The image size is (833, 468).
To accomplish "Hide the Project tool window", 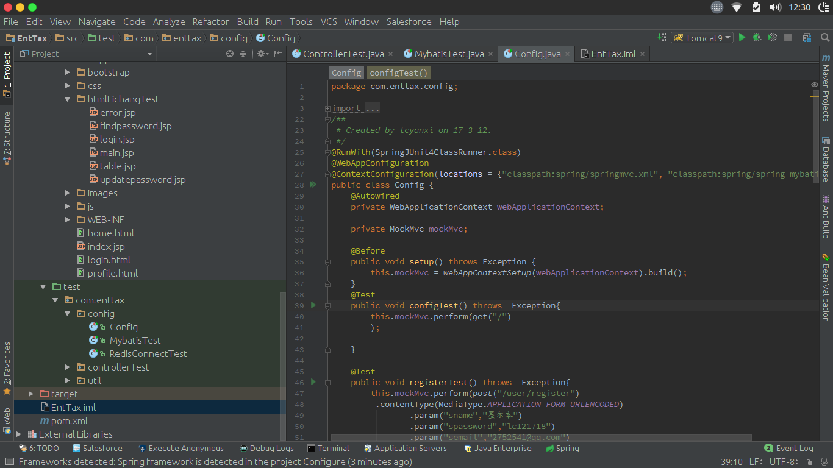I will (x=278, y=54).
